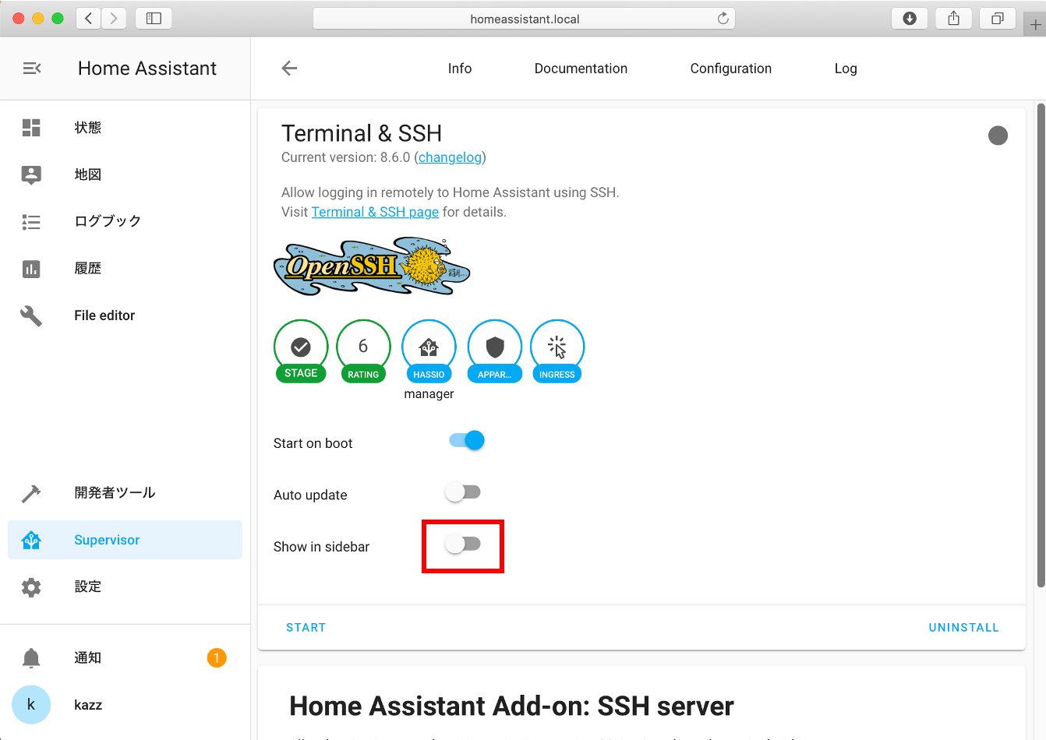1046x740 pixels.
Task: Go back with the left arrow icon
Action: pos(289,69)
